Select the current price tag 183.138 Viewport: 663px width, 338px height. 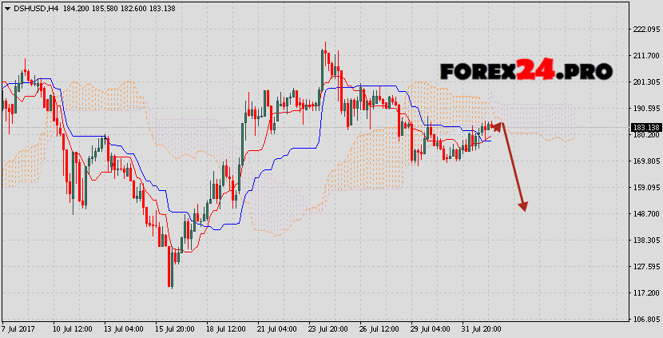tap(645, 127)
